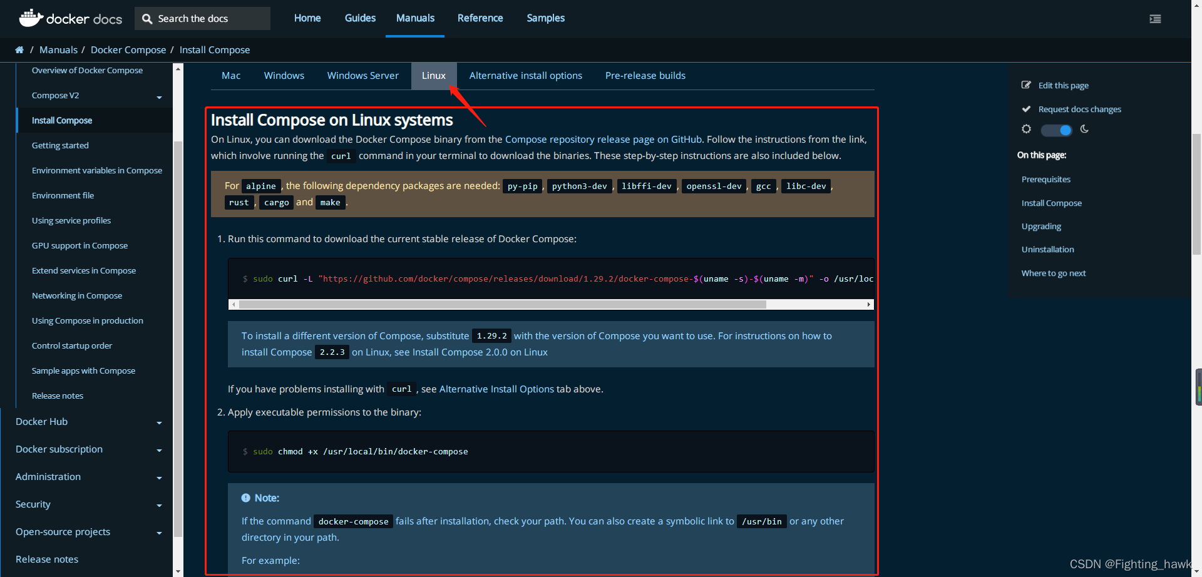Switch to the Windows tab
The width and height of the screenshot is (1202, 577).
pyautogui.click(x=284, y=76)
